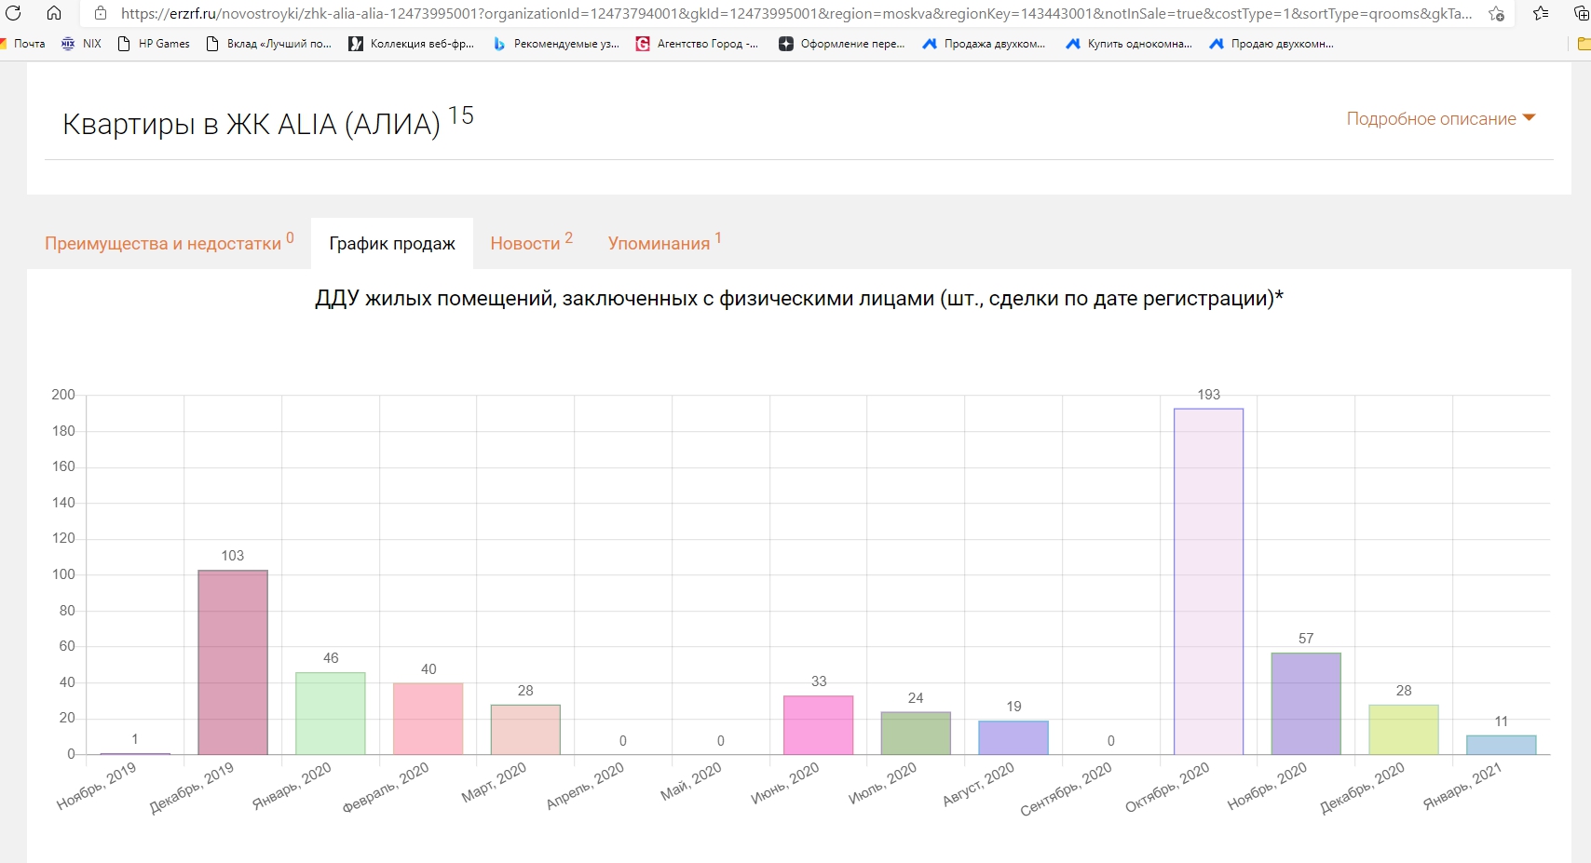Click the Декабрь 2019 bar (103)
The width and height of the screenshot is (1591, 863).
tap(233, 662)
